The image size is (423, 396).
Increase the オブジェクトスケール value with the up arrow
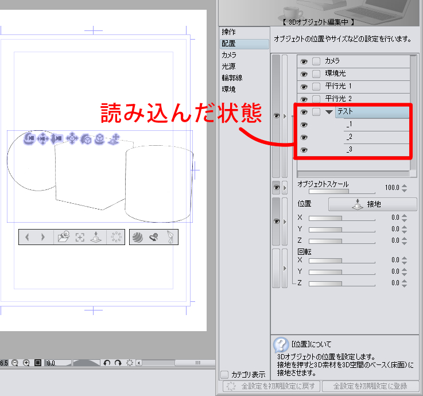click(x=405, y=185)
